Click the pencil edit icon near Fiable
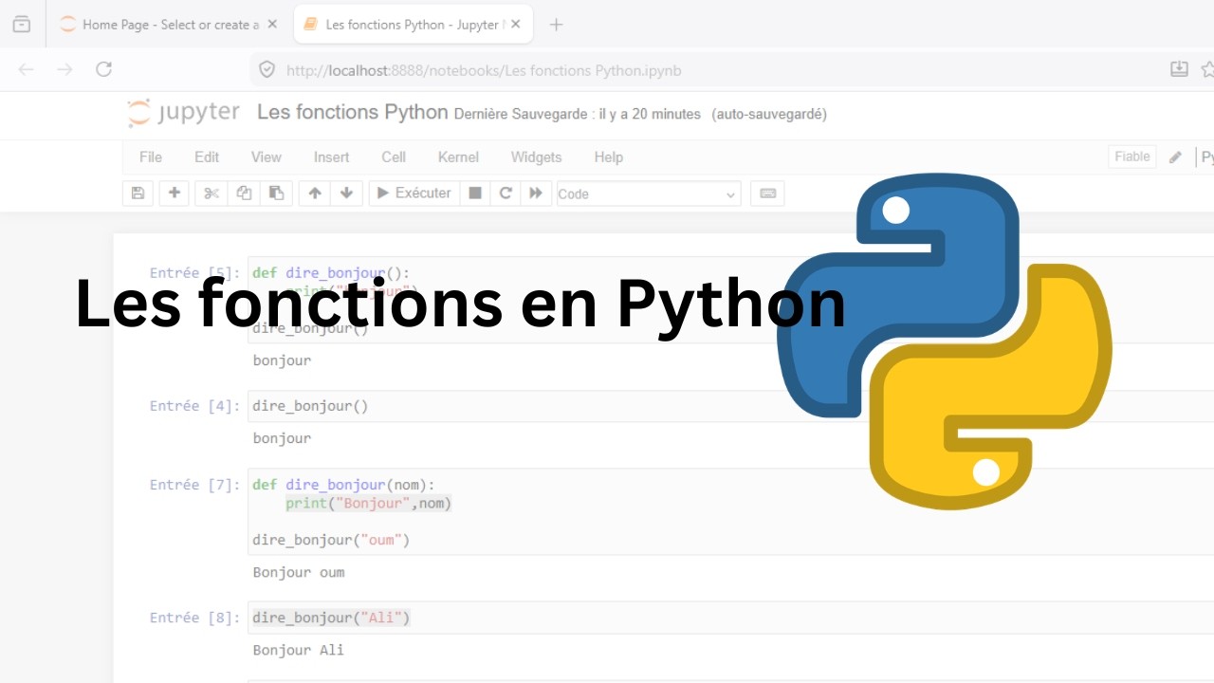1214x683 pixels. tap(1175, 157)
